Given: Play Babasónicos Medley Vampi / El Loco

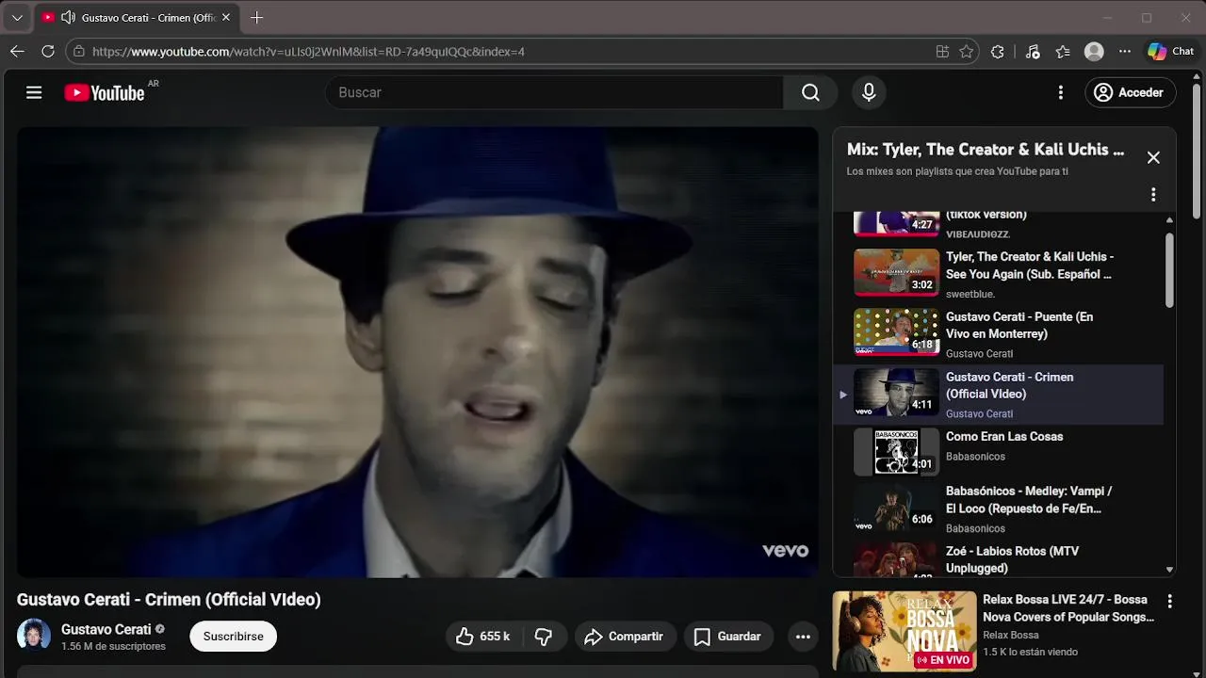Looking at the screenshot, I should click(998, 509).
